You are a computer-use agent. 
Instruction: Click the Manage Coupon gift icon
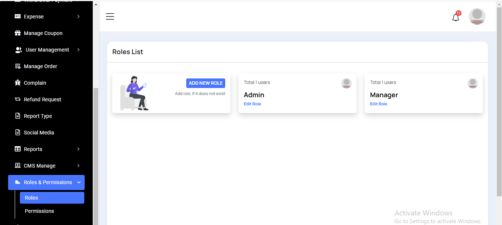(x=18, y=33)
